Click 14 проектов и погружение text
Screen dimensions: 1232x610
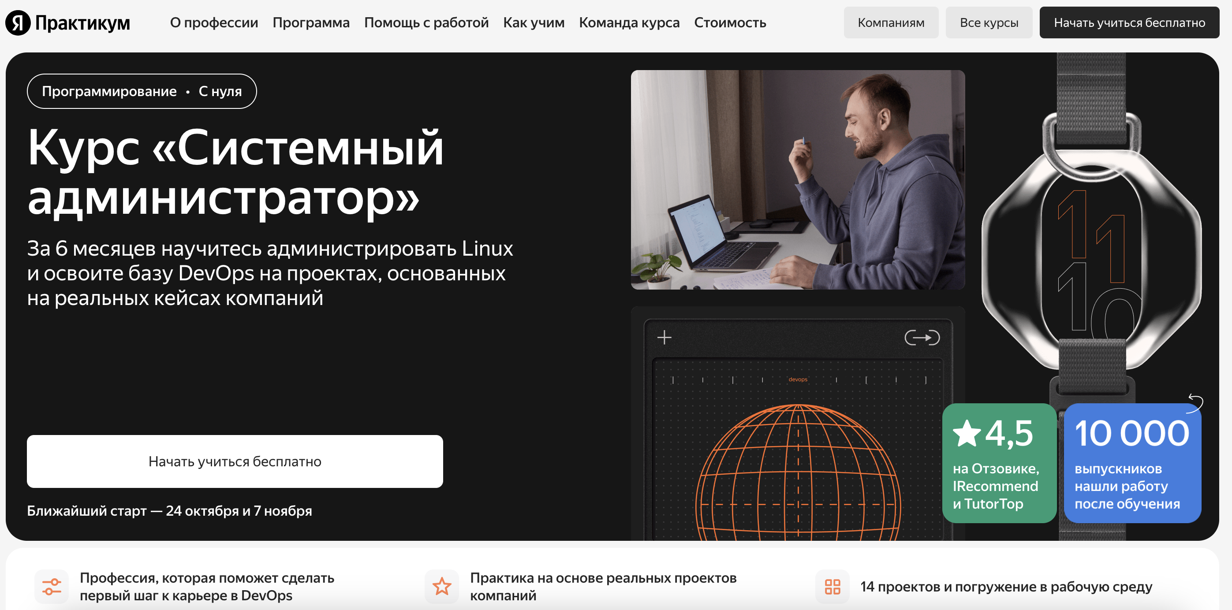point(1006,587)
